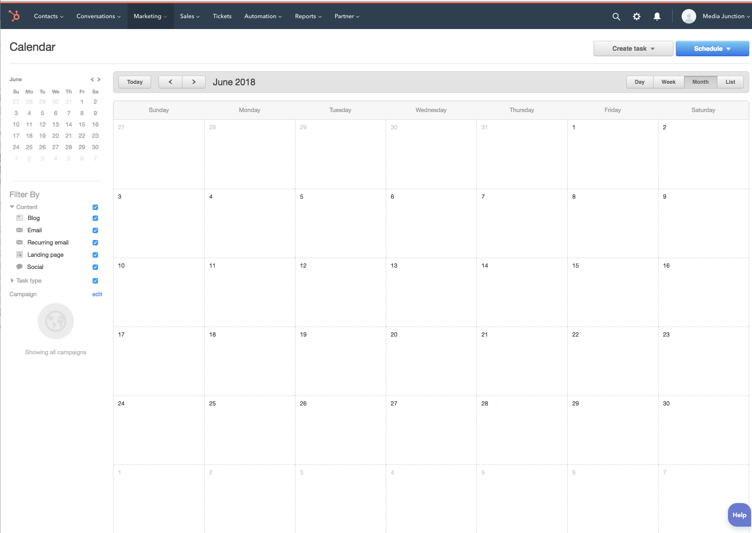Go to next month in mini calendar
This screenshot has height=533, width=752.
coord(98,79)
